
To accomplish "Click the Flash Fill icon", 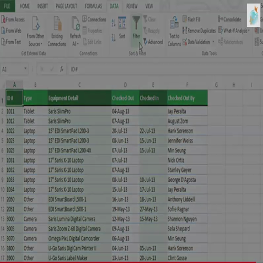I will [185, 19].
